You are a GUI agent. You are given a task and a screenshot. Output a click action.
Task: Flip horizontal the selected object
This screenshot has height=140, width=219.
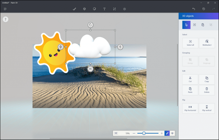pyautogui.click(x=190, y=108)
